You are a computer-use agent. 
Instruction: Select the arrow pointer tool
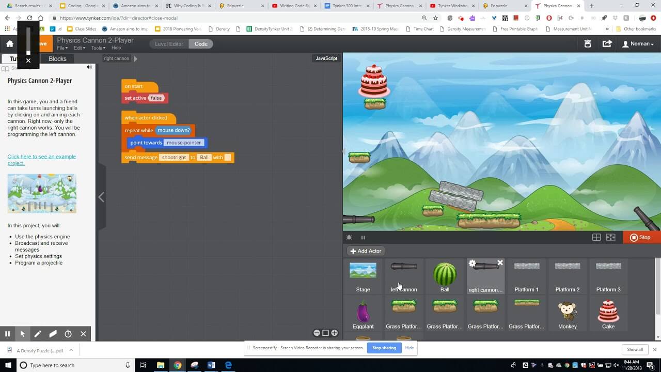pyautogui.click(x=22, y=334)
